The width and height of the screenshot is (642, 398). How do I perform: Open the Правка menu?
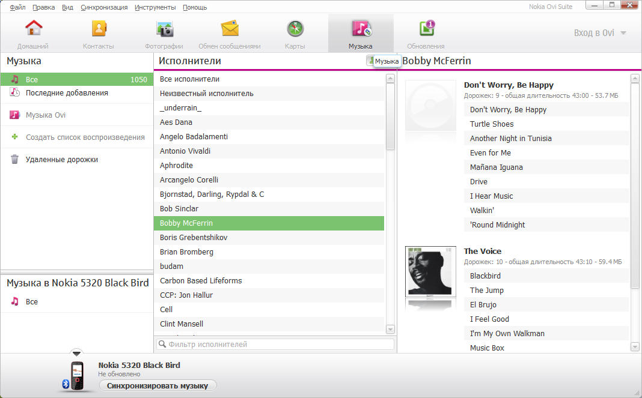point(44,7)
